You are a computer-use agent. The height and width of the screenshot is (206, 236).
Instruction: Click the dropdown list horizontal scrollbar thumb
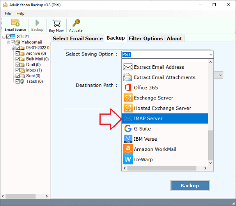click(162, 168)
